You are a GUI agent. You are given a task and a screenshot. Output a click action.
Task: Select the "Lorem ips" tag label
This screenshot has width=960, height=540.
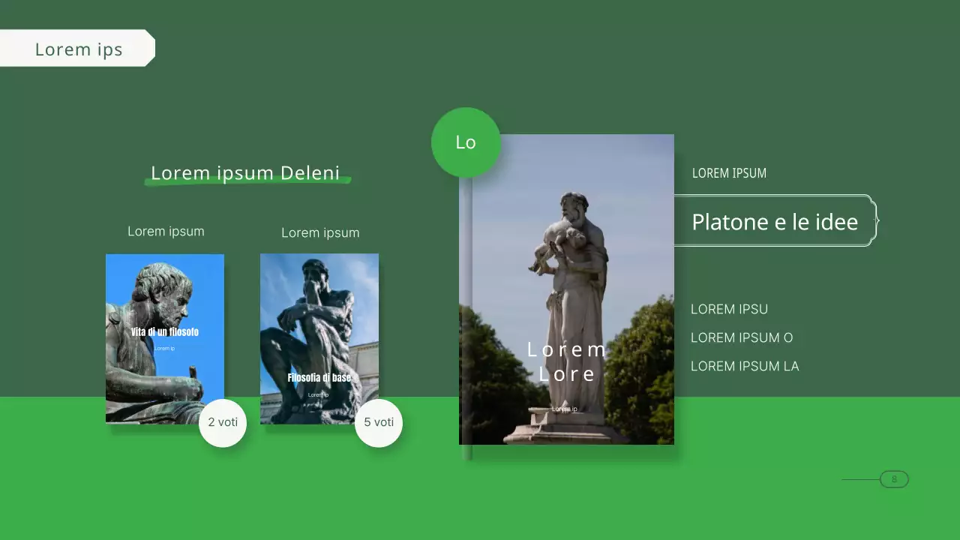point(78,49)
